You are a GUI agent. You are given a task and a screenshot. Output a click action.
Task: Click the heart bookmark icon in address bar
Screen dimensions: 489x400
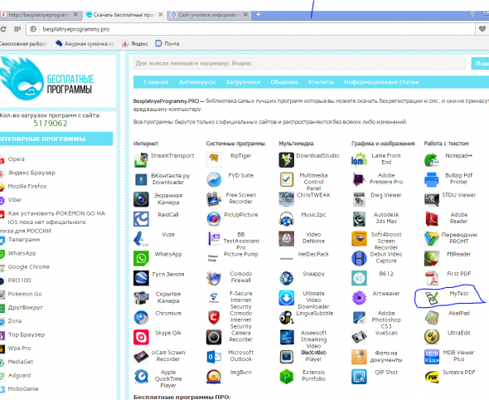pos(482,29)
